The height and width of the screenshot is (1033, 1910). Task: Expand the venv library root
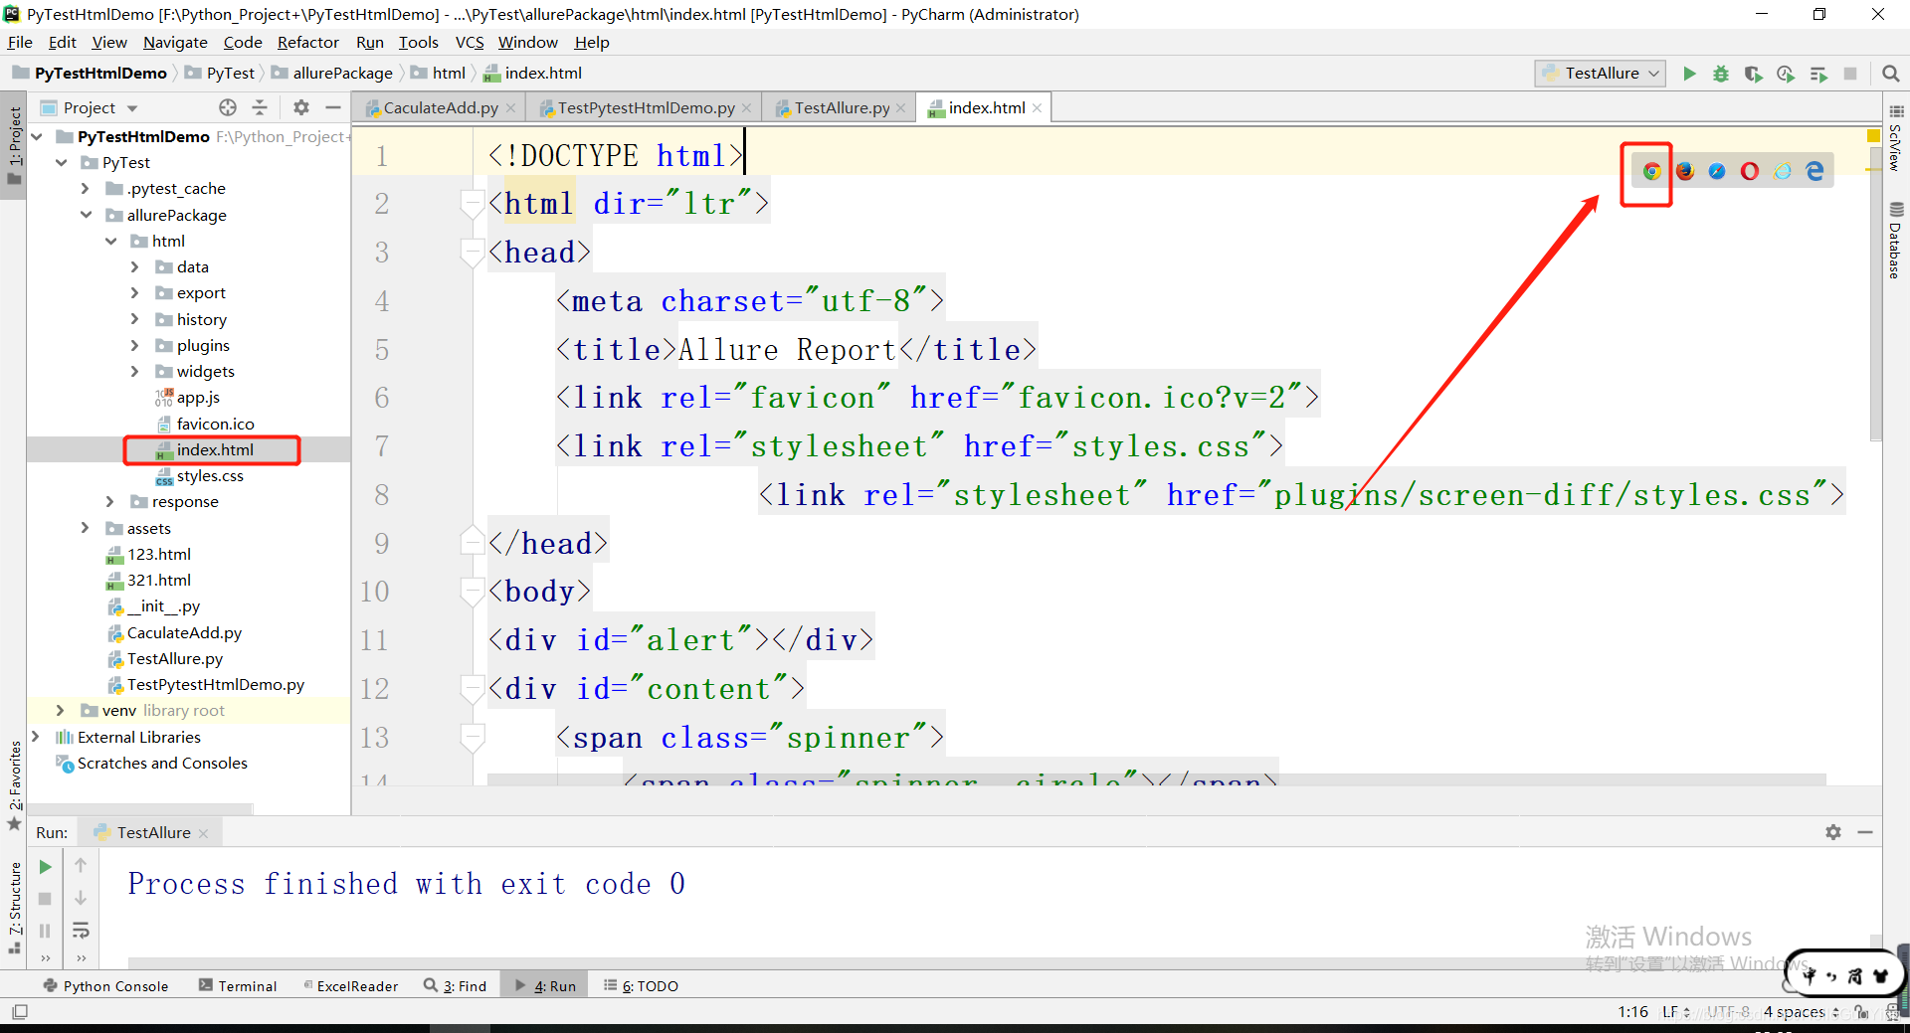(x=61, y=710)
